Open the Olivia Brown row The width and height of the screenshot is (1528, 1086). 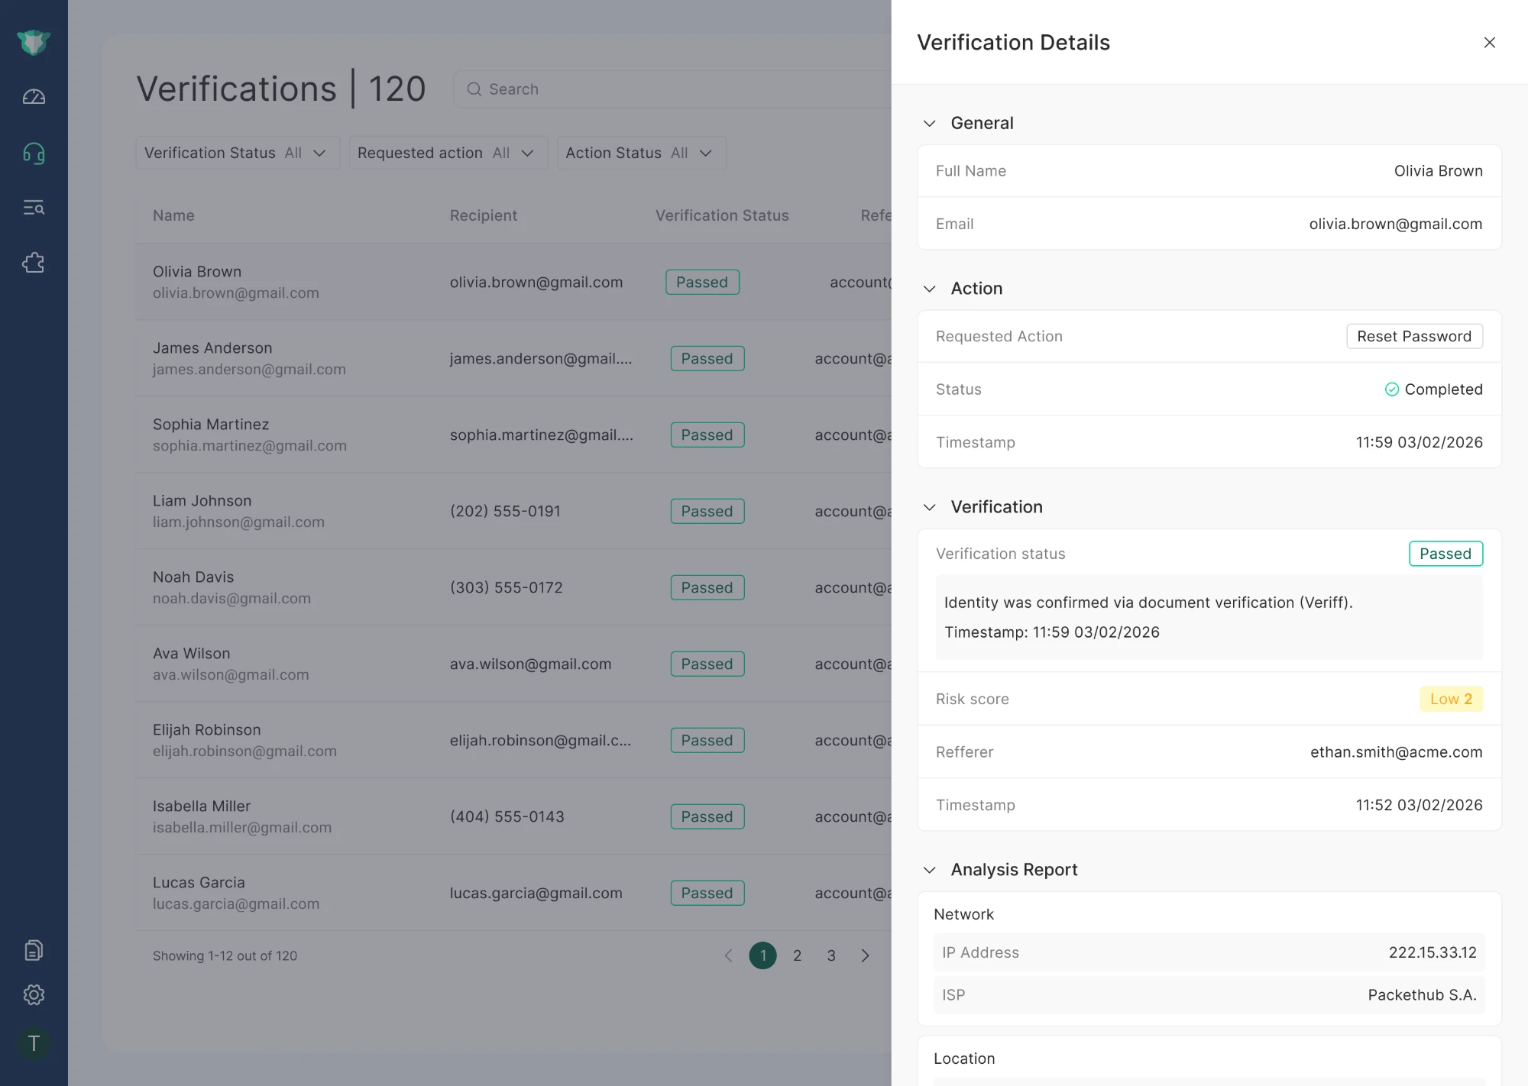point(513,282)
